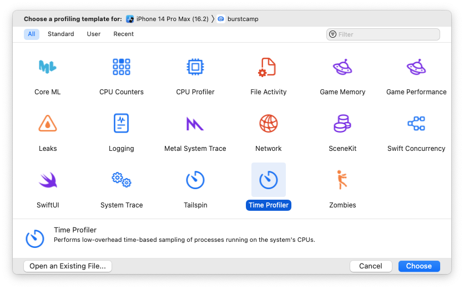
Task: Select the Logging document icon
Action: click(x=122, y=123)
